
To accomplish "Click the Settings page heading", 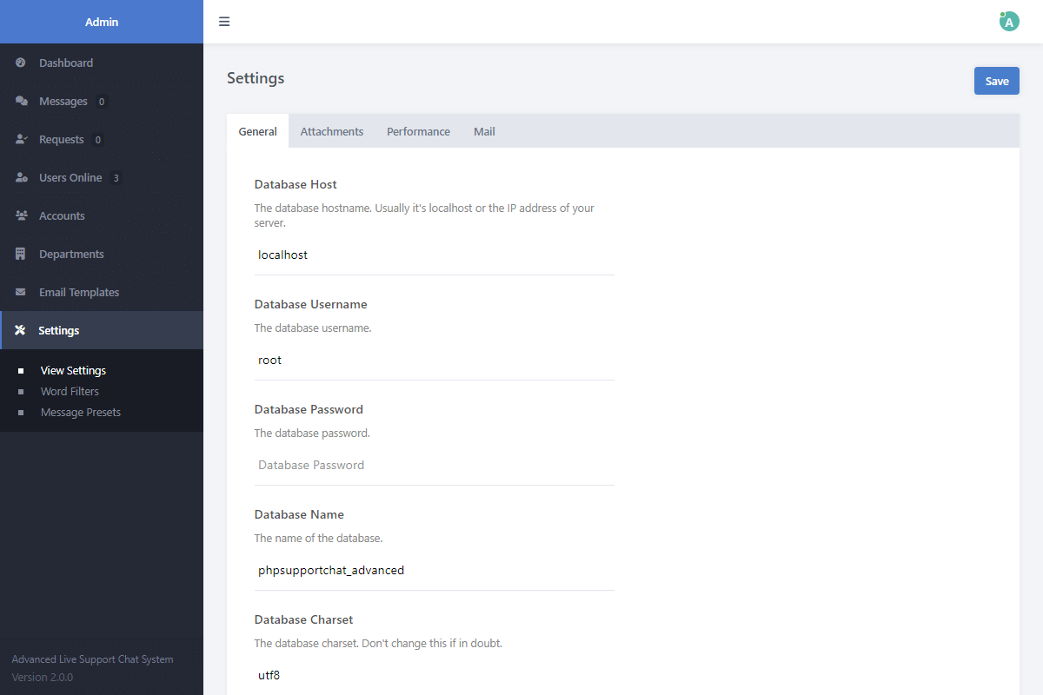I will (256, 78).
